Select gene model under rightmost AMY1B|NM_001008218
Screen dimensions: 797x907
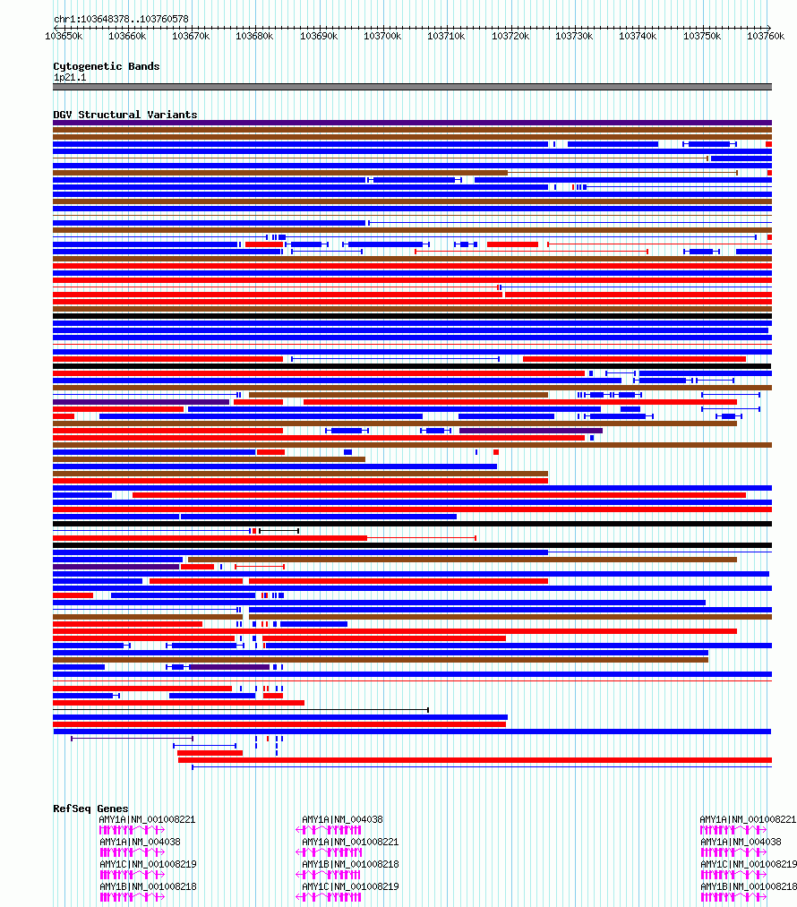[x=734, y=896]
